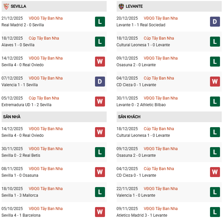Click the L badge for Levante 0-2 Athletic Bilbao
This screenshot has height=220, width=222.
pyautogui.click(x=215, y=102)
